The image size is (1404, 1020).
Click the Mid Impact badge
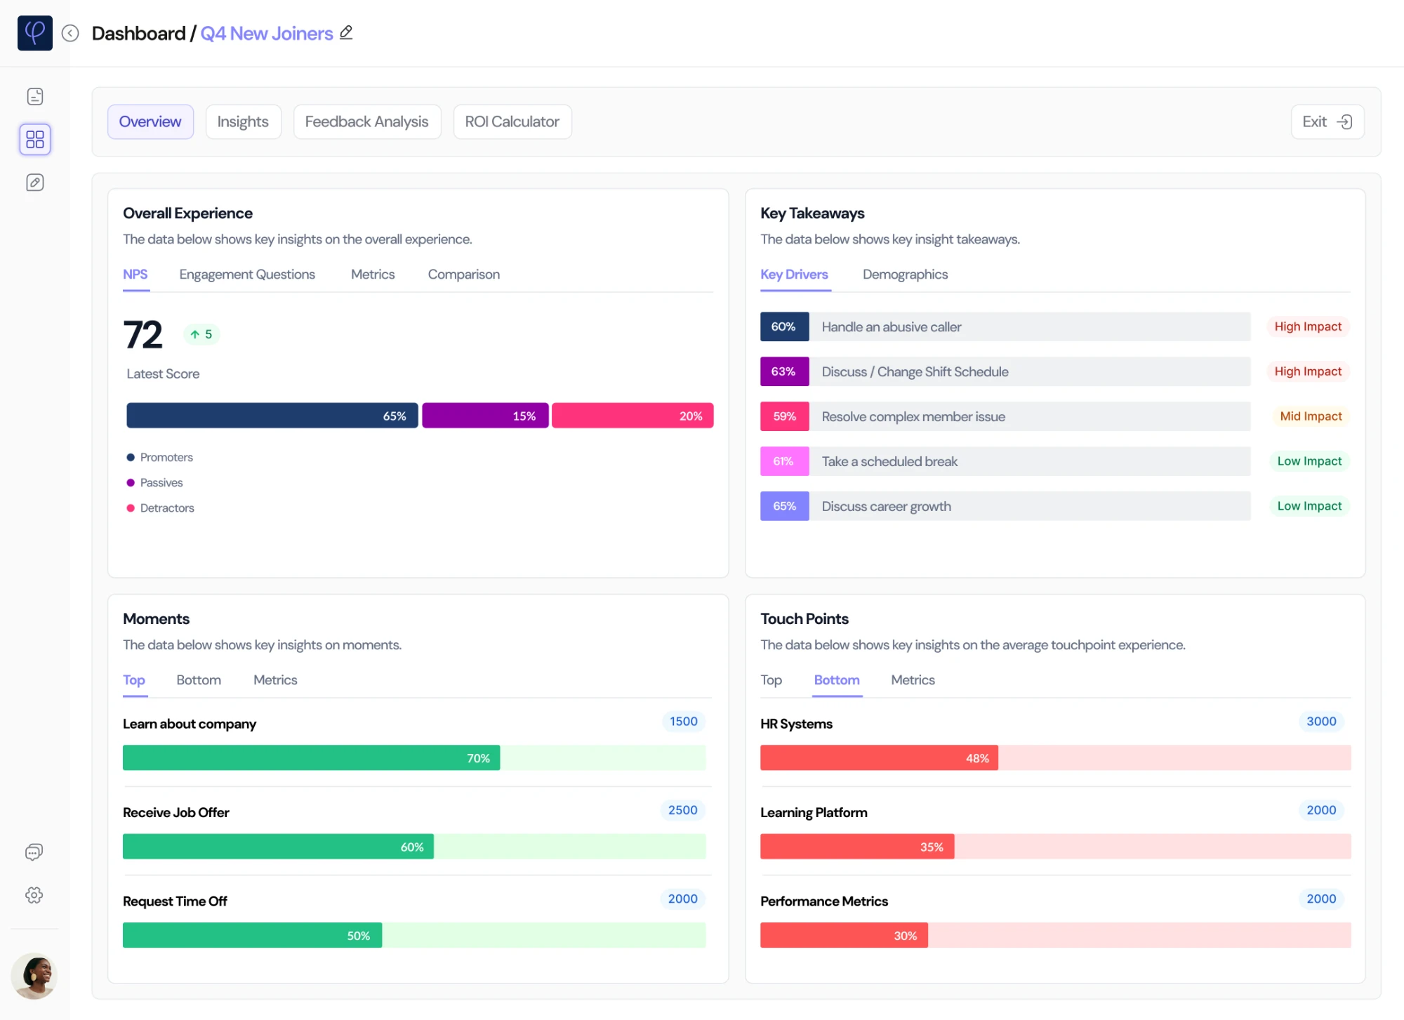pos(1311,416)
